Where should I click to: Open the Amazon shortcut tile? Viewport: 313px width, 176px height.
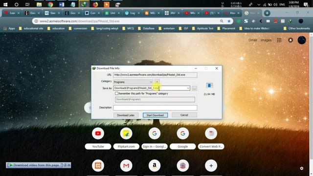pos(155,165)
